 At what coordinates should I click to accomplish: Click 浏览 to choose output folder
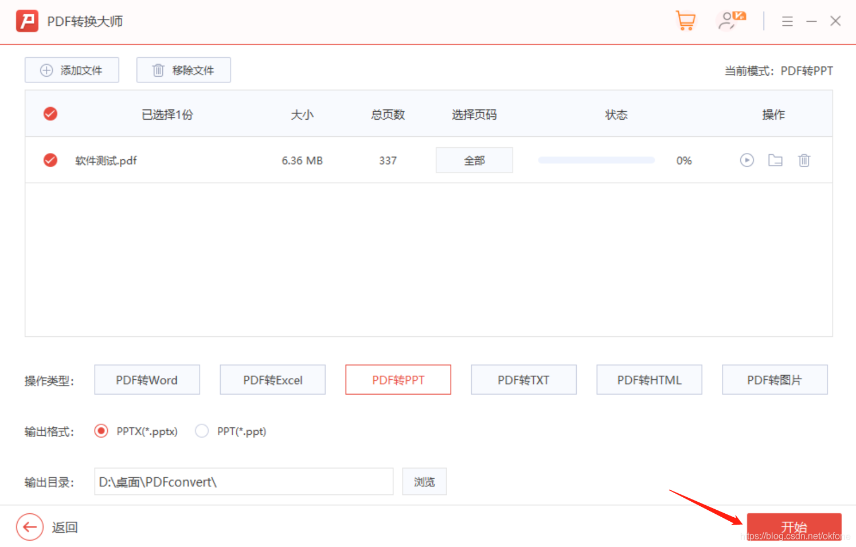(x=424, y=482)
